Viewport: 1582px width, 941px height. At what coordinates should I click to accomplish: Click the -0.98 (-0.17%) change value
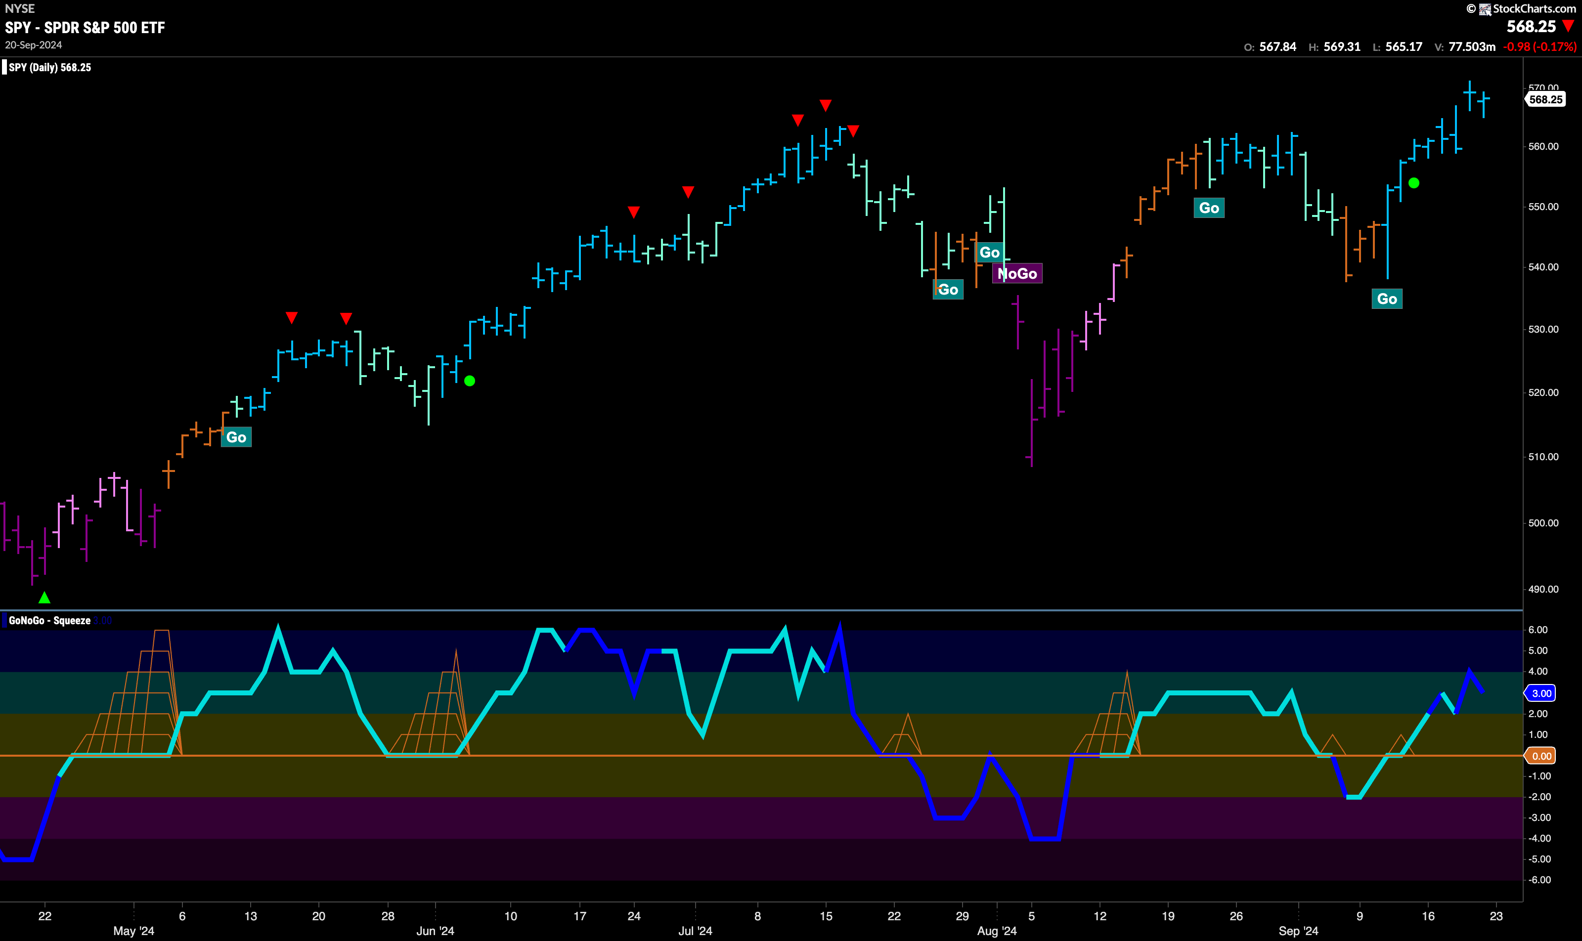click(x=1539, y=47)
